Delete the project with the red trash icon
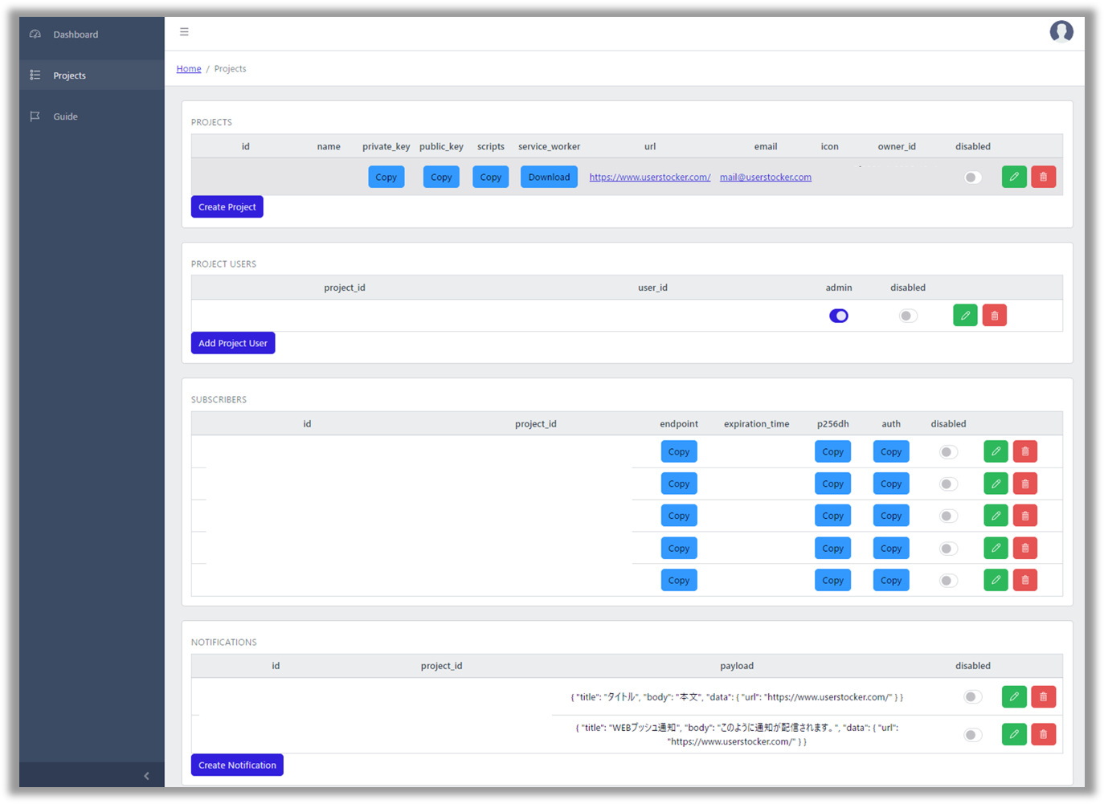Image resolution: width=1104 pixels, height=804 pixels. (x=1043, y=177)
